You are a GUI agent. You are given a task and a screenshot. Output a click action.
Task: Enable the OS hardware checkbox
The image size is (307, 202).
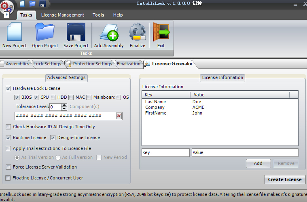(x=118, y=97)
